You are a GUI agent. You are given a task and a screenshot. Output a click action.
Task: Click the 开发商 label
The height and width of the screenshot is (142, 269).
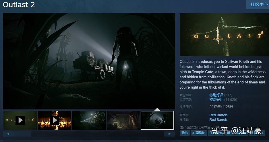[x=184, y=115]
